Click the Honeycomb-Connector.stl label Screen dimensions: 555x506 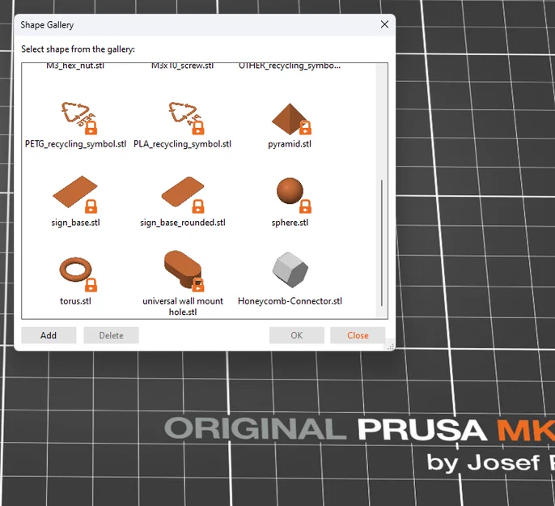pyautogui.click(x=290, y=301)
